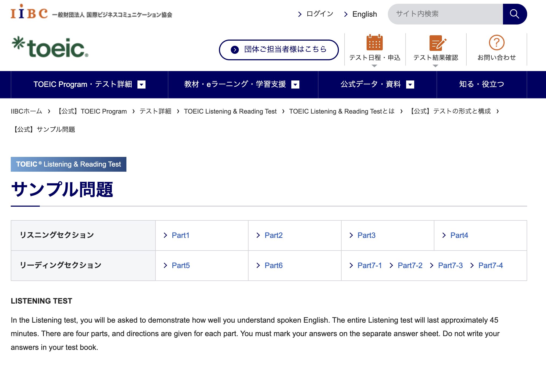Expand the 公式データ・資料 menu arrow
Viewport: 546px width, 366px height.
coord(410,85)
